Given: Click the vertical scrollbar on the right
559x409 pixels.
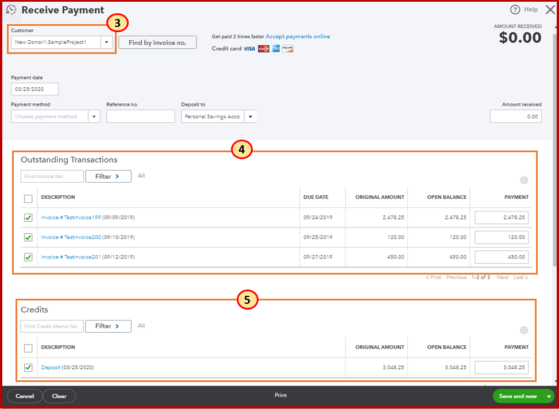Looking at the screenshot, I should pos(555,150).
